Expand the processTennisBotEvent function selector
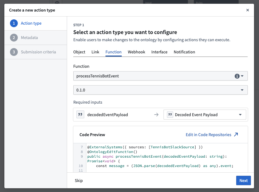 pos(242,76)
